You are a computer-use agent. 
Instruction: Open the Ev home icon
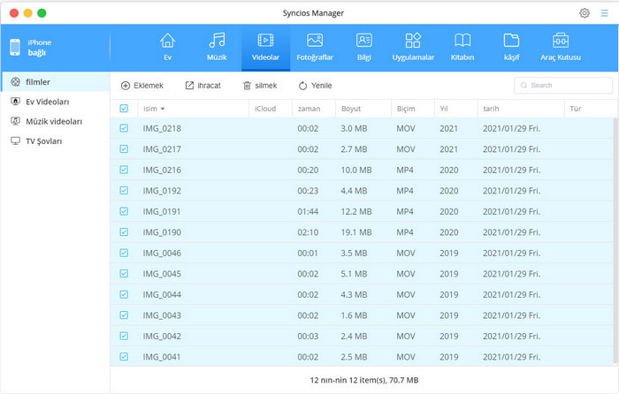click(x=167, y=41)
